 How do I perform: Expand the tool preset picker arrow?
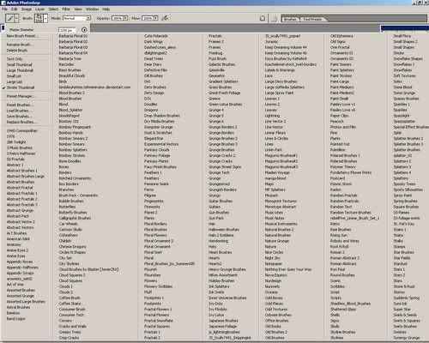click(16, 19)
